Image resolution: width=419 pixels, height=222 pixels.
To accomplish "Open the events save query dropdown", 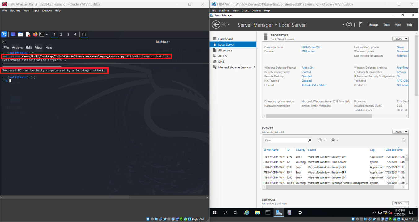I will pos(335,140).
